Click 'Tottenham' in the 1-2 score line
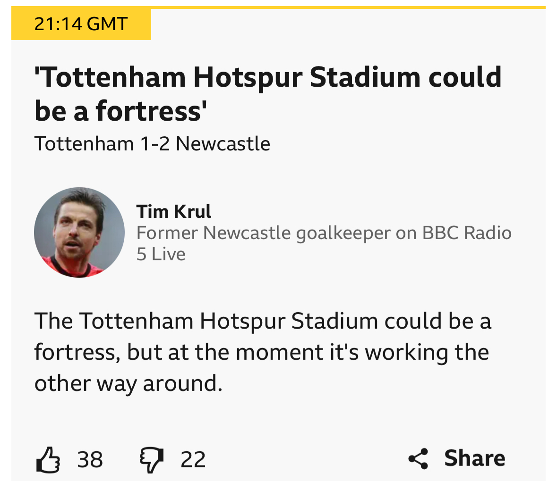Image resolution: width=557 pixels, height=481 pixels. coord(84,144)
